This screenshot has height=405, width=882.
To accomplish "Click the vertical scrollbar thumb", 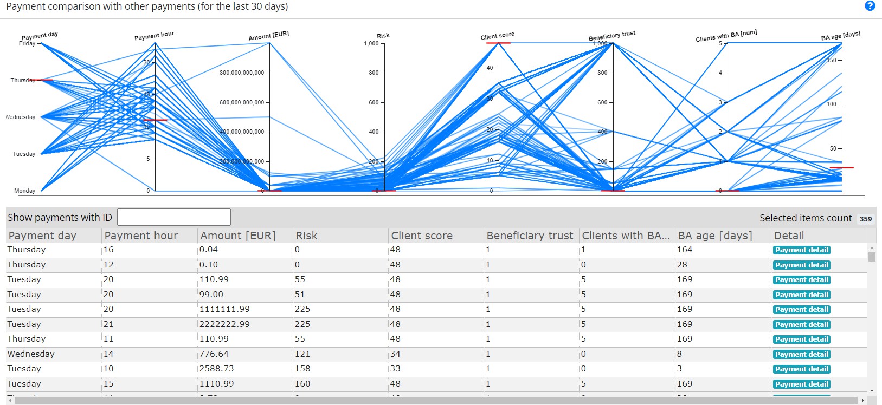I will coord(872,257).
